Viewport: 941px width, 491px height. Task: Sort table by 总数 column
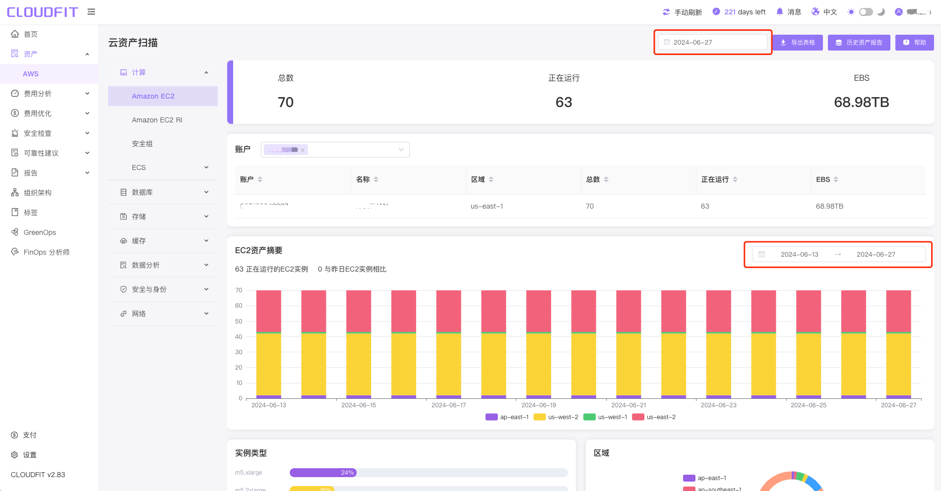[606, 179]
